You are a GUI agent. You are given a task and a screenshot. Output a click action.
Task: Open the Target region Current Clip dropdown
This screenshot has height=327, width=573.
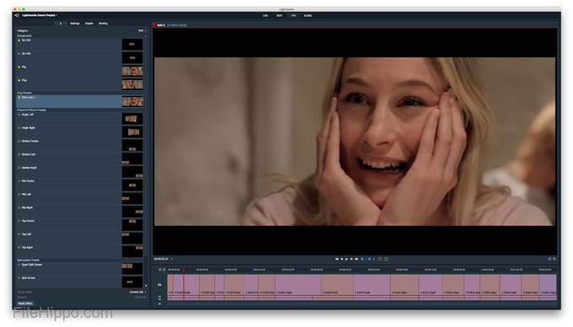(x=137, y=292)
